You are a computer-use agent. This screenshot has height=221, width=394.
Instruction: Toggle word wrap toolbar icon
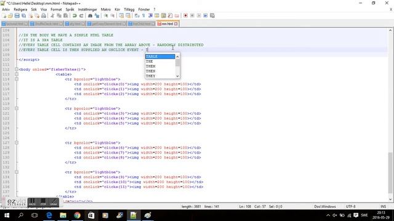pos(137,15)
